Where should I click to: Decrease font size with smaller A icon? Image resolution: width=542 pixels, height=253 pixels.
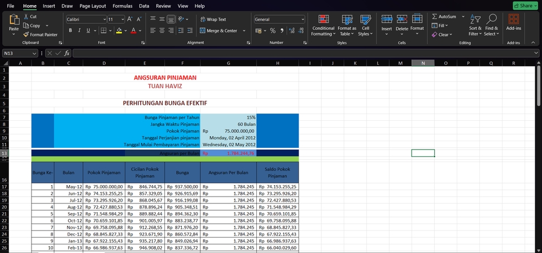[x=139, y=19]
